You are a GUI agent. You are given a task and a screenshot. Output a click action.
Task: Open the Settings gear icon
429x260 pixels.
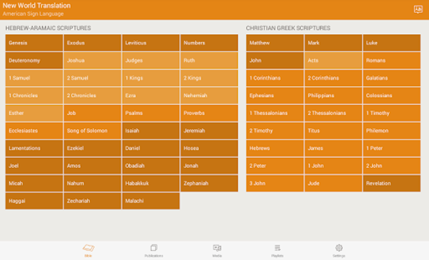click(339, 250)
